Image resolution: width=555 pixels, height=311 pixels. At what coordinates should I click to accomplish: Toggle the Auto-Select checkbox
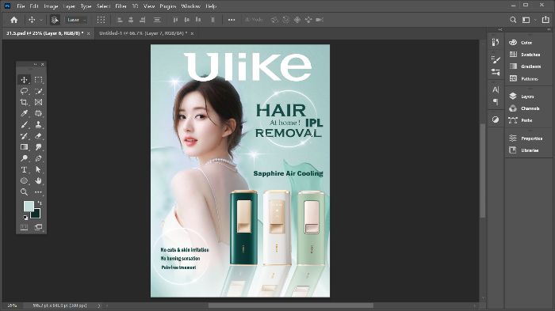pos(55,20)
